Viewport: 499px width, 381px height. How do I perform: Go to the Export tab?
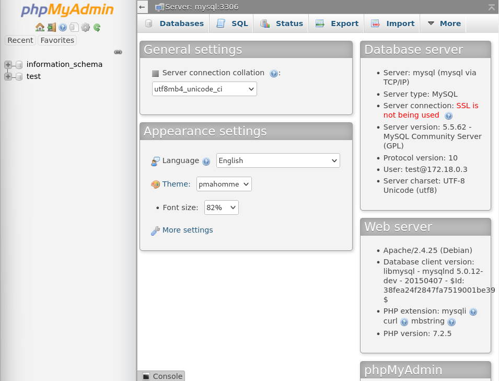(336, 24)
